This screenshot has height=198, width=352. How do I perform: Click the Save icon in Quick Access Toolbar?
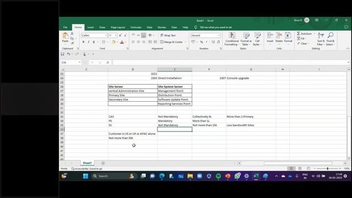click(x=62, y=54)
